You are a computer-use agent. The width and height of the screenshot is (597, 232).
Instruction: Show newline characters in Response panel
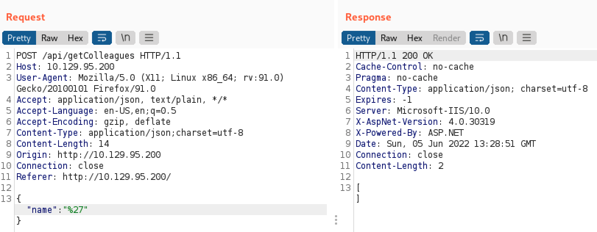(503, 38)
